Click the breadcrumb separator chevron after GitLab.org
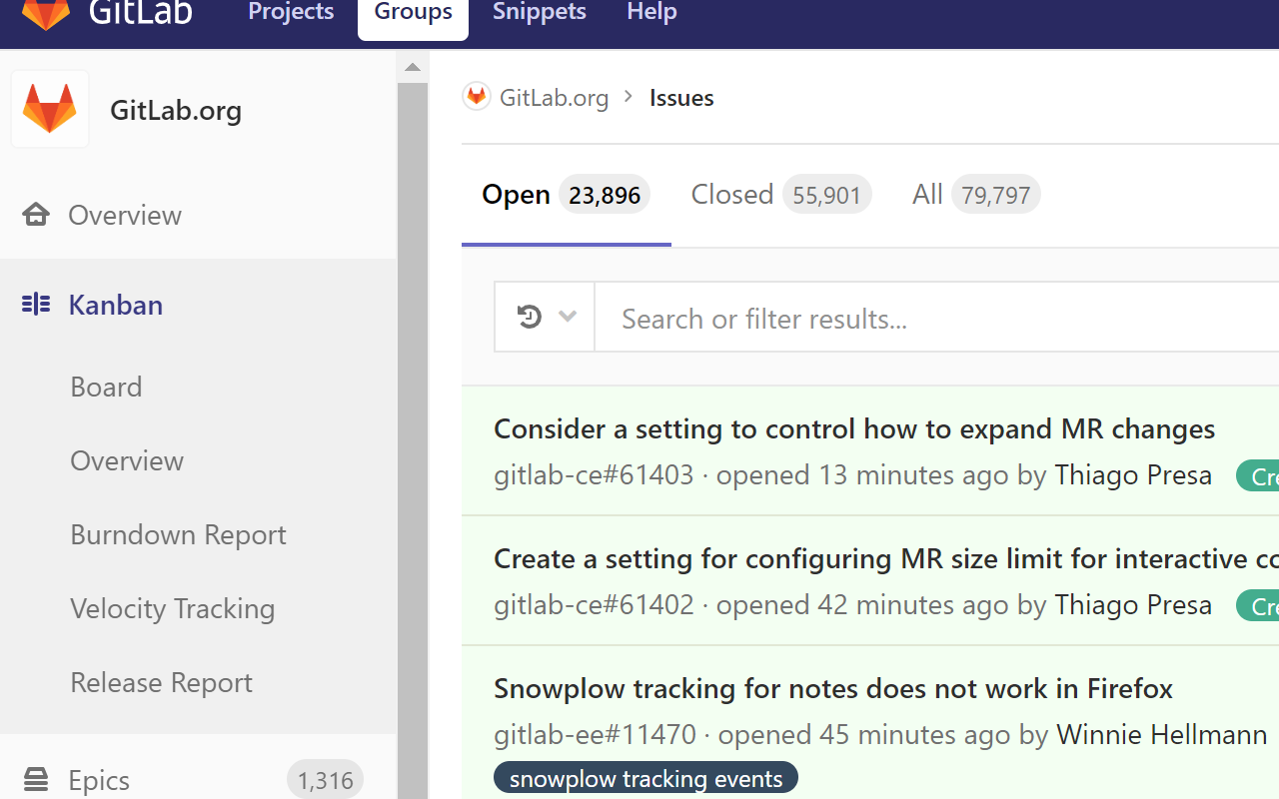 click(629, 97)
